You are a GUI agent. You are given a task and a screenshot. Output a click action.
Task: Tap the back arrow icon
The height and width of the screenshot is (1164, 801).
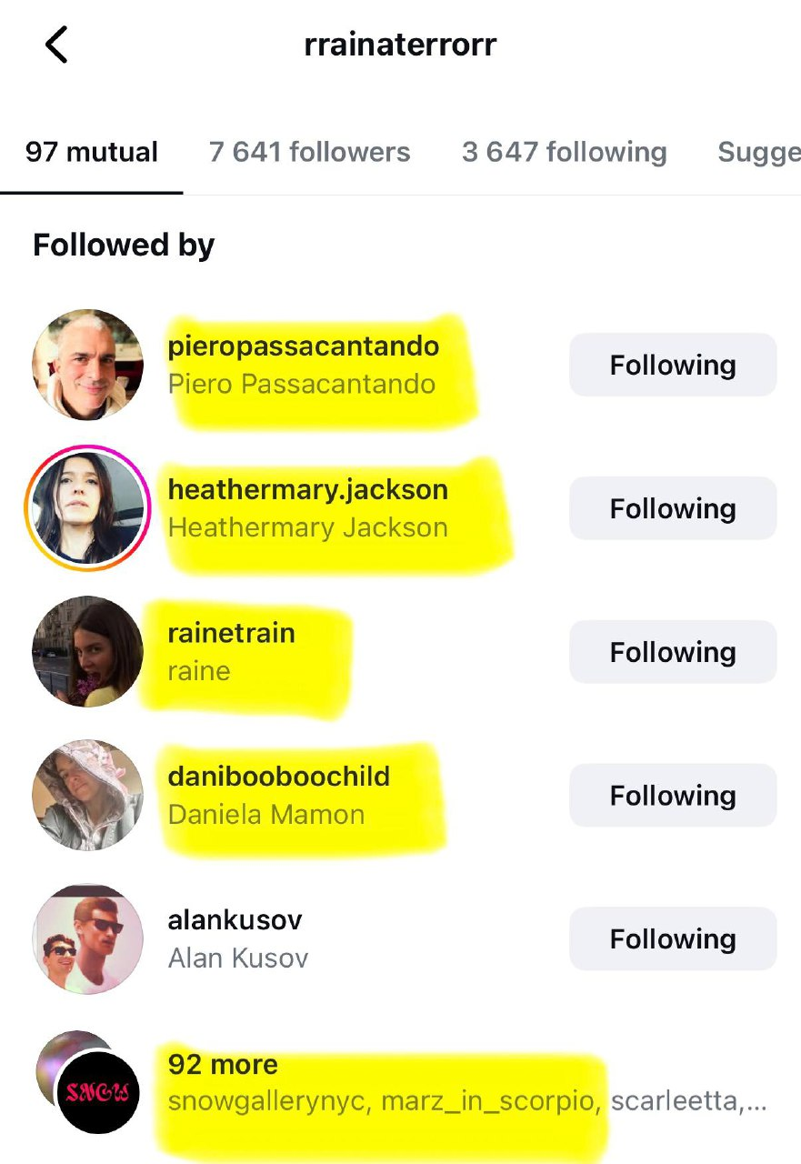[56, 45]
